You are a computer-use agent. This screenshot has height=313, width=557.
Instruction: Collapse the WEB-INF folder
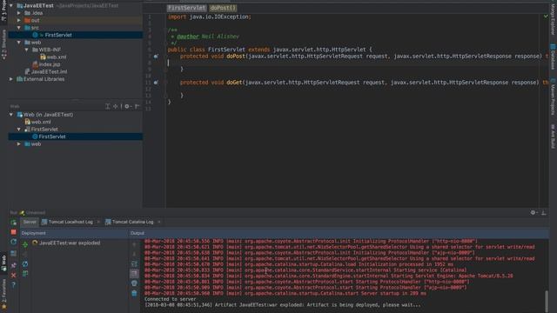[27, 50]
